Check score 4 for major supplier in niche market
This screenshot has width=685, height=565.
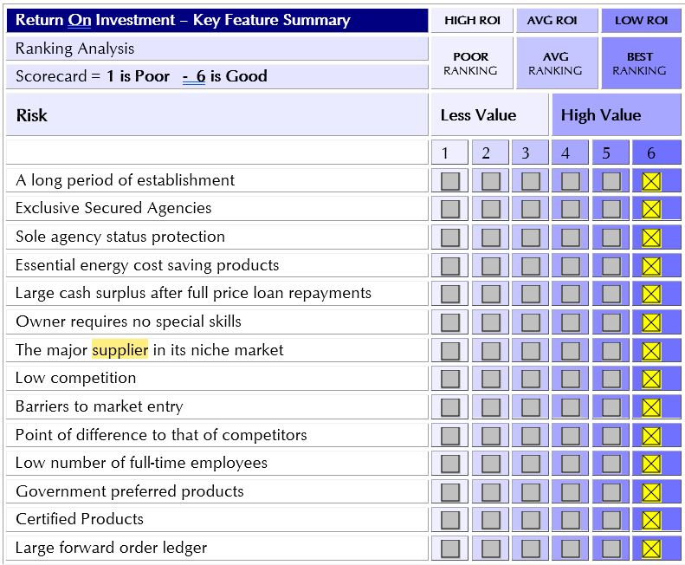click(571, 351)
